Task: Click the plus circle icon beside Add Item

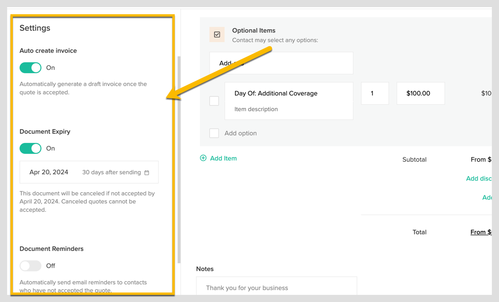Action: click(x=203, y=158)
